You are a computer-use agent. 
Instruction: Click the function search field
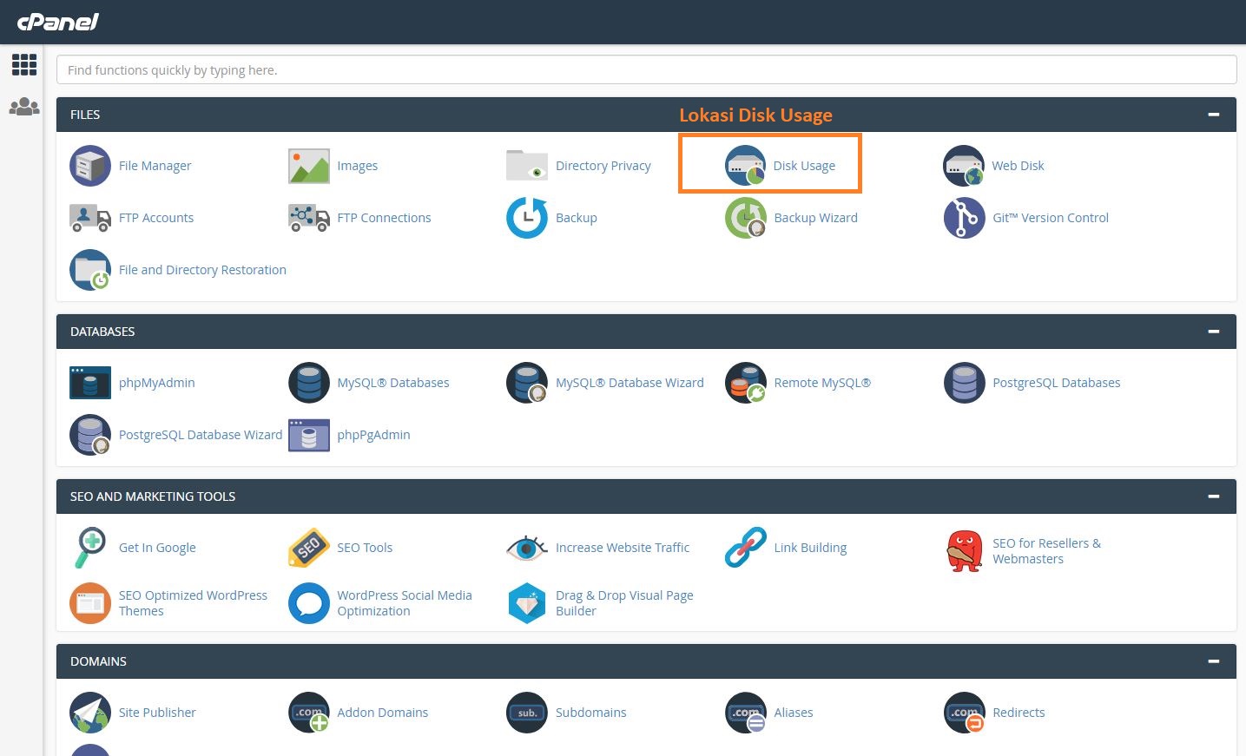[646, 69]
